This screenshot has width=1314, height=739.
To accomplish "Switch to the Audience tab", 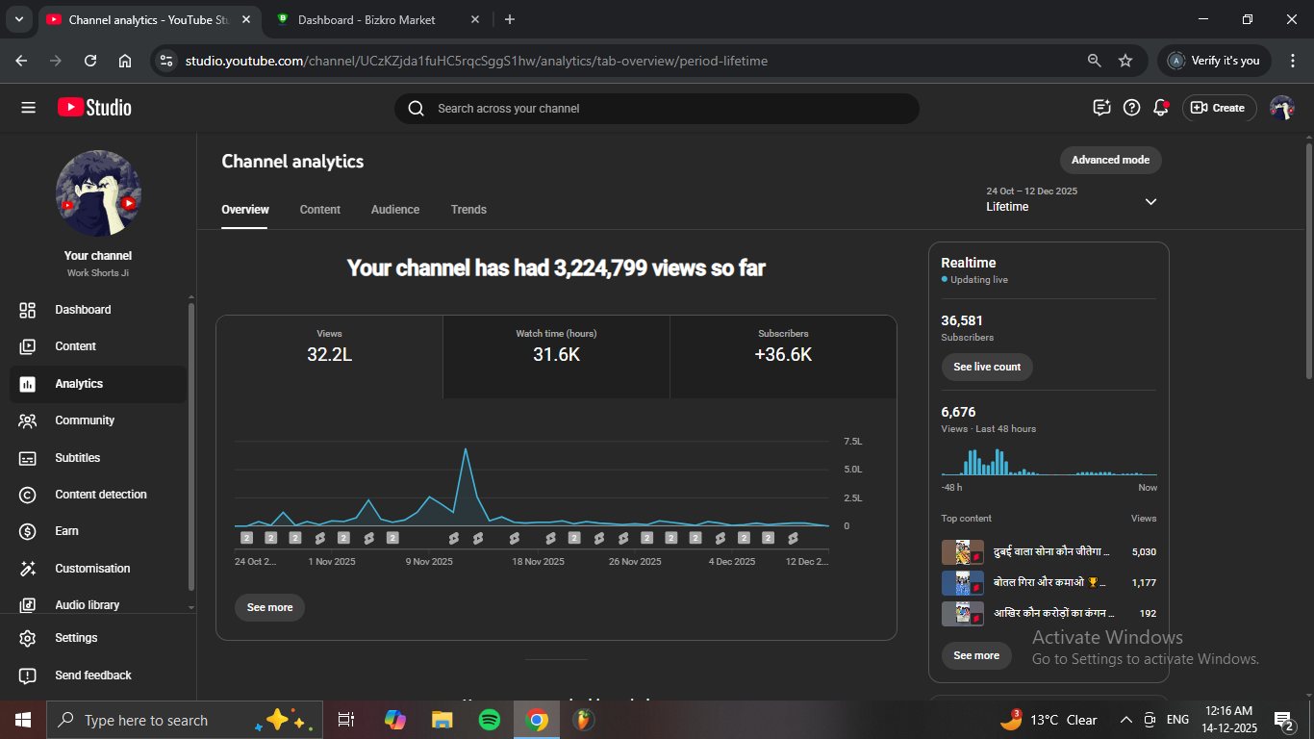I will tap(395, 210).
